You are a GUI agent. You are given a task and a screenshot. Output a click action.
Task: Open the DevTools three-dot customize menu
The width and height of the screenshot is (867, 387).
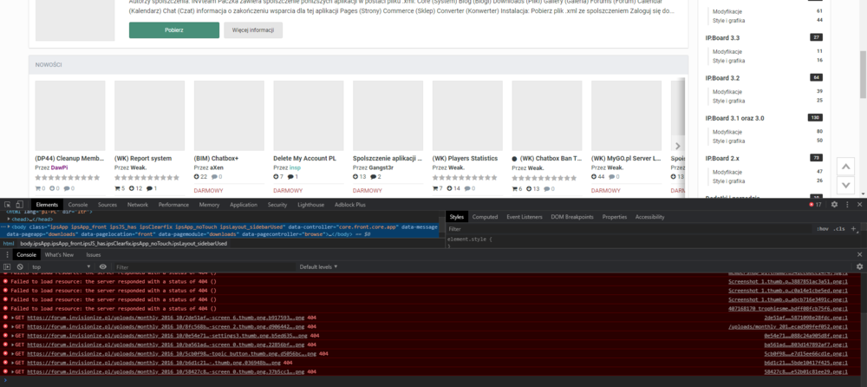(847, 204)
